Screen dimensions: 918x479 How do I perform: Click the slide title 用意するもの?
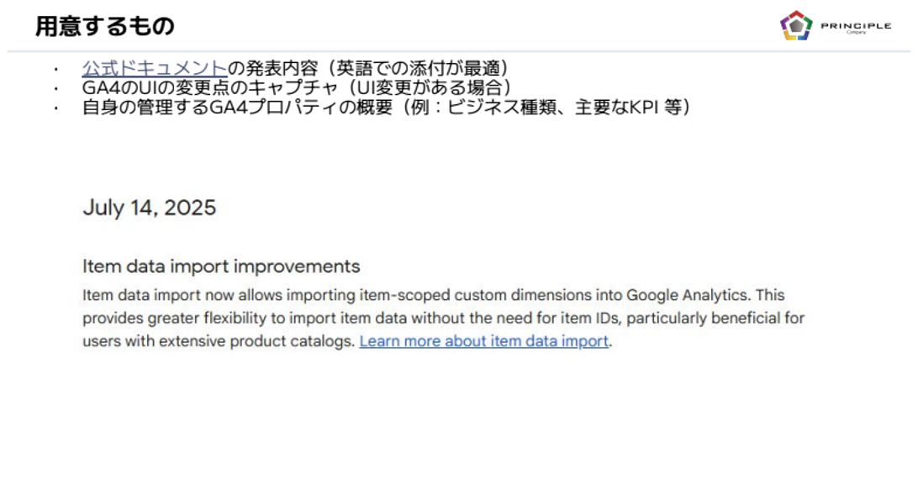(105, 26)
